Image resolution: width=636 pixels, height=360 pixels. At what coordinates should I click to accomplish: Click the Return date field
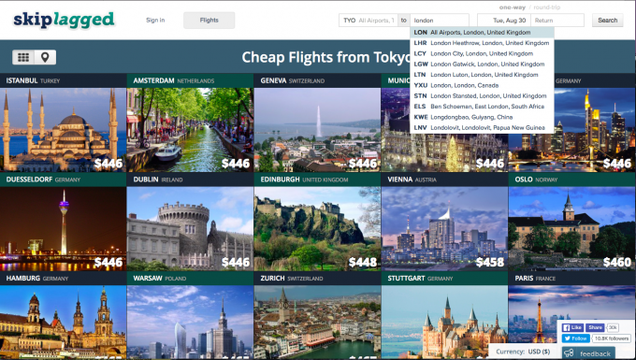coord(557,21)
